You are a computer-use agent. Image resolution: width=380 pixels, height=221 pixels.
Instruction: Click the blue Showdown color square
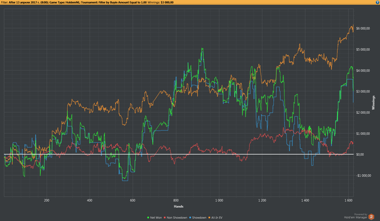tap(190, 218)
